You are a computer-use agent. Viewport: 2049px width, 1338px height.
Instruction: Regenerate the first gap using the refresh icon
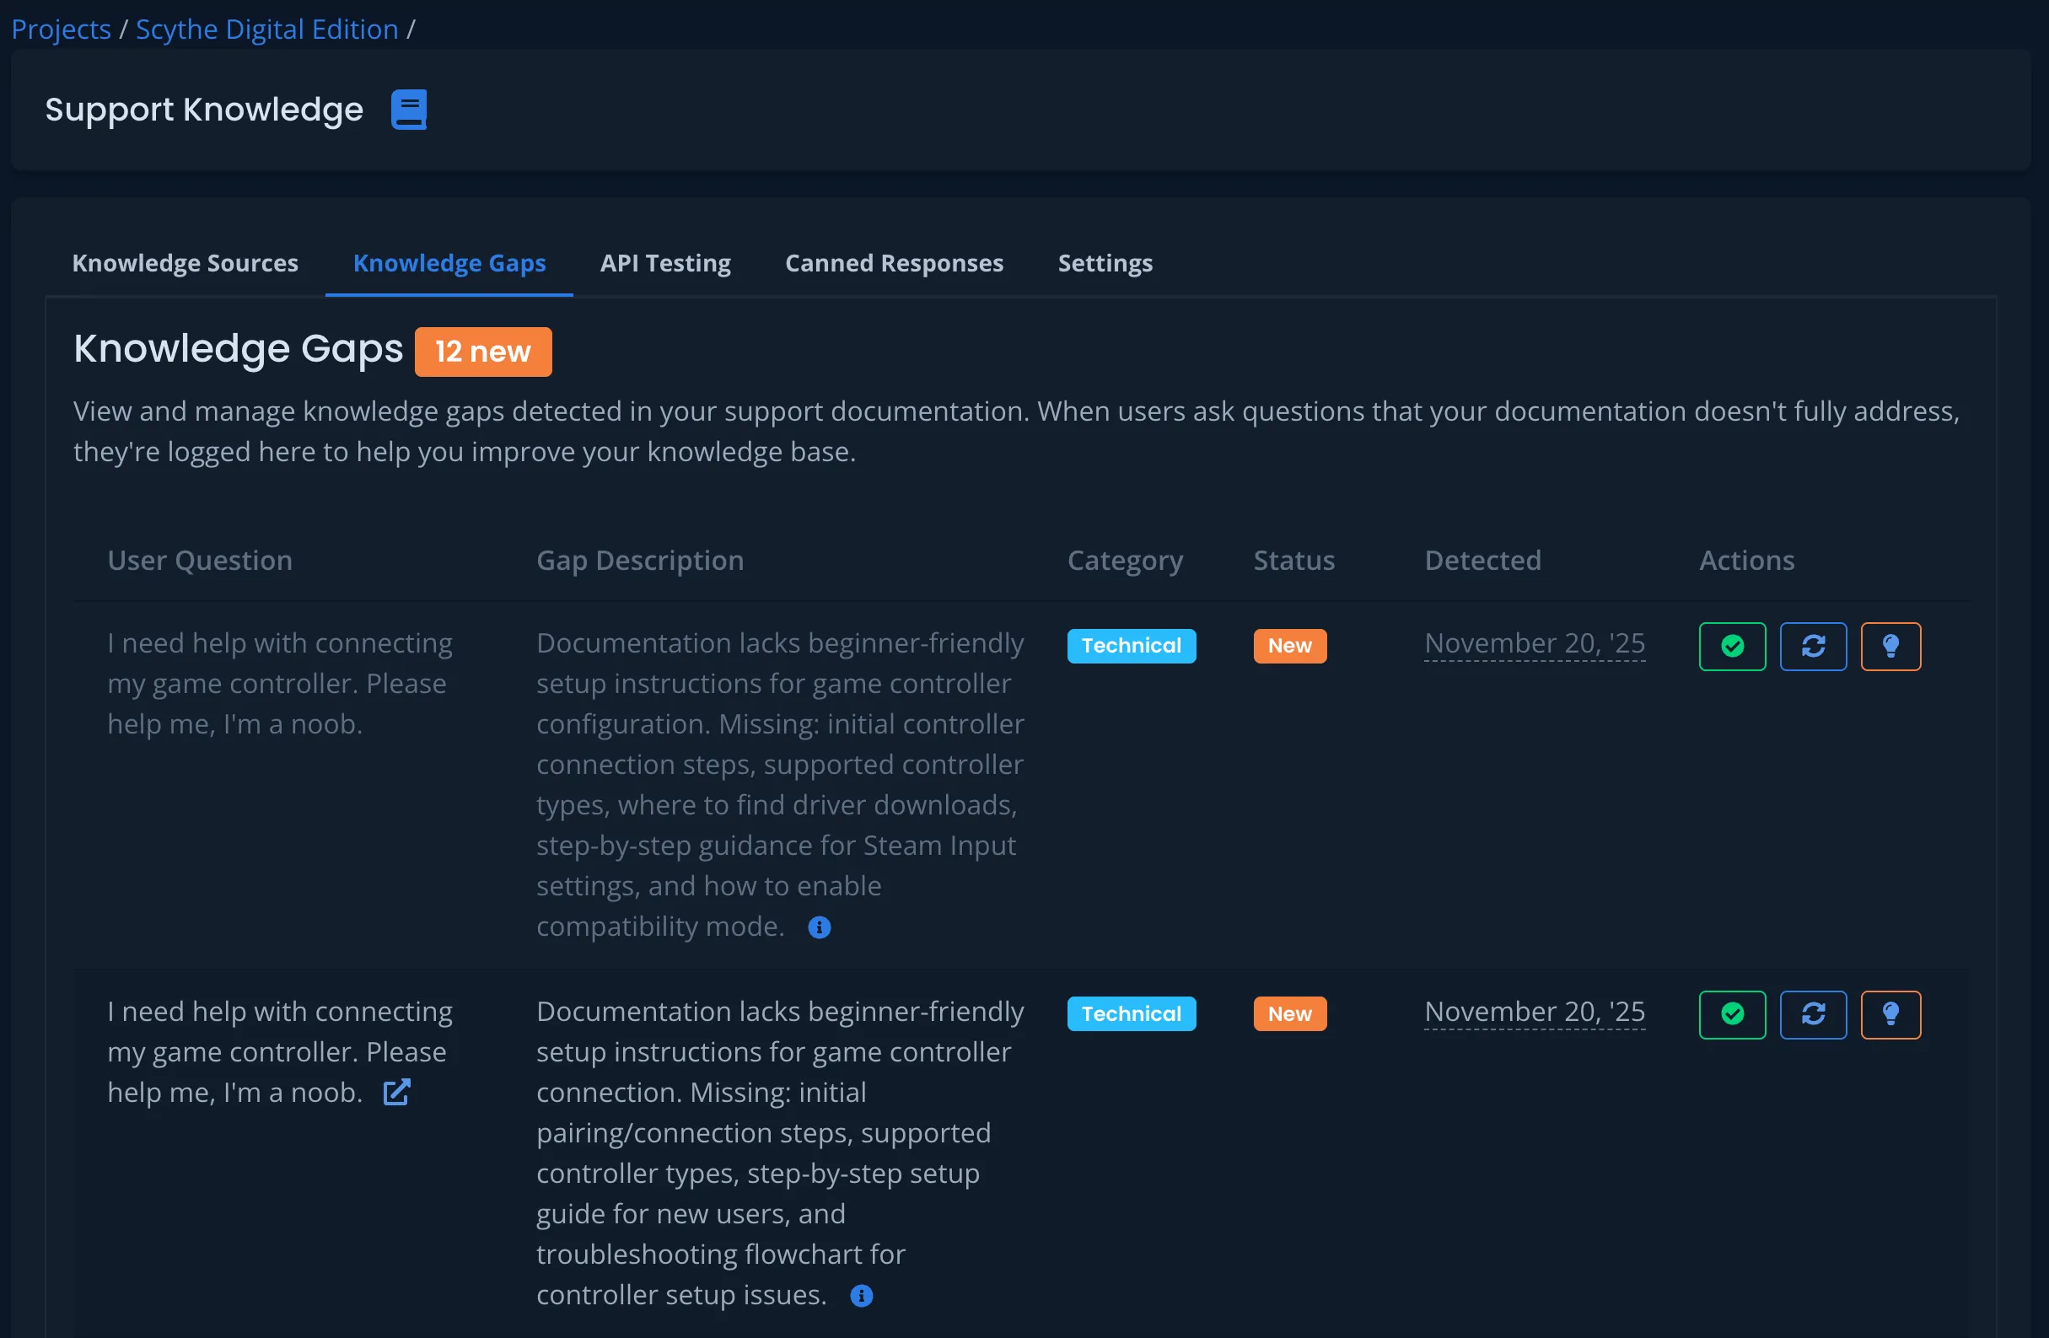pos(1813,646)
